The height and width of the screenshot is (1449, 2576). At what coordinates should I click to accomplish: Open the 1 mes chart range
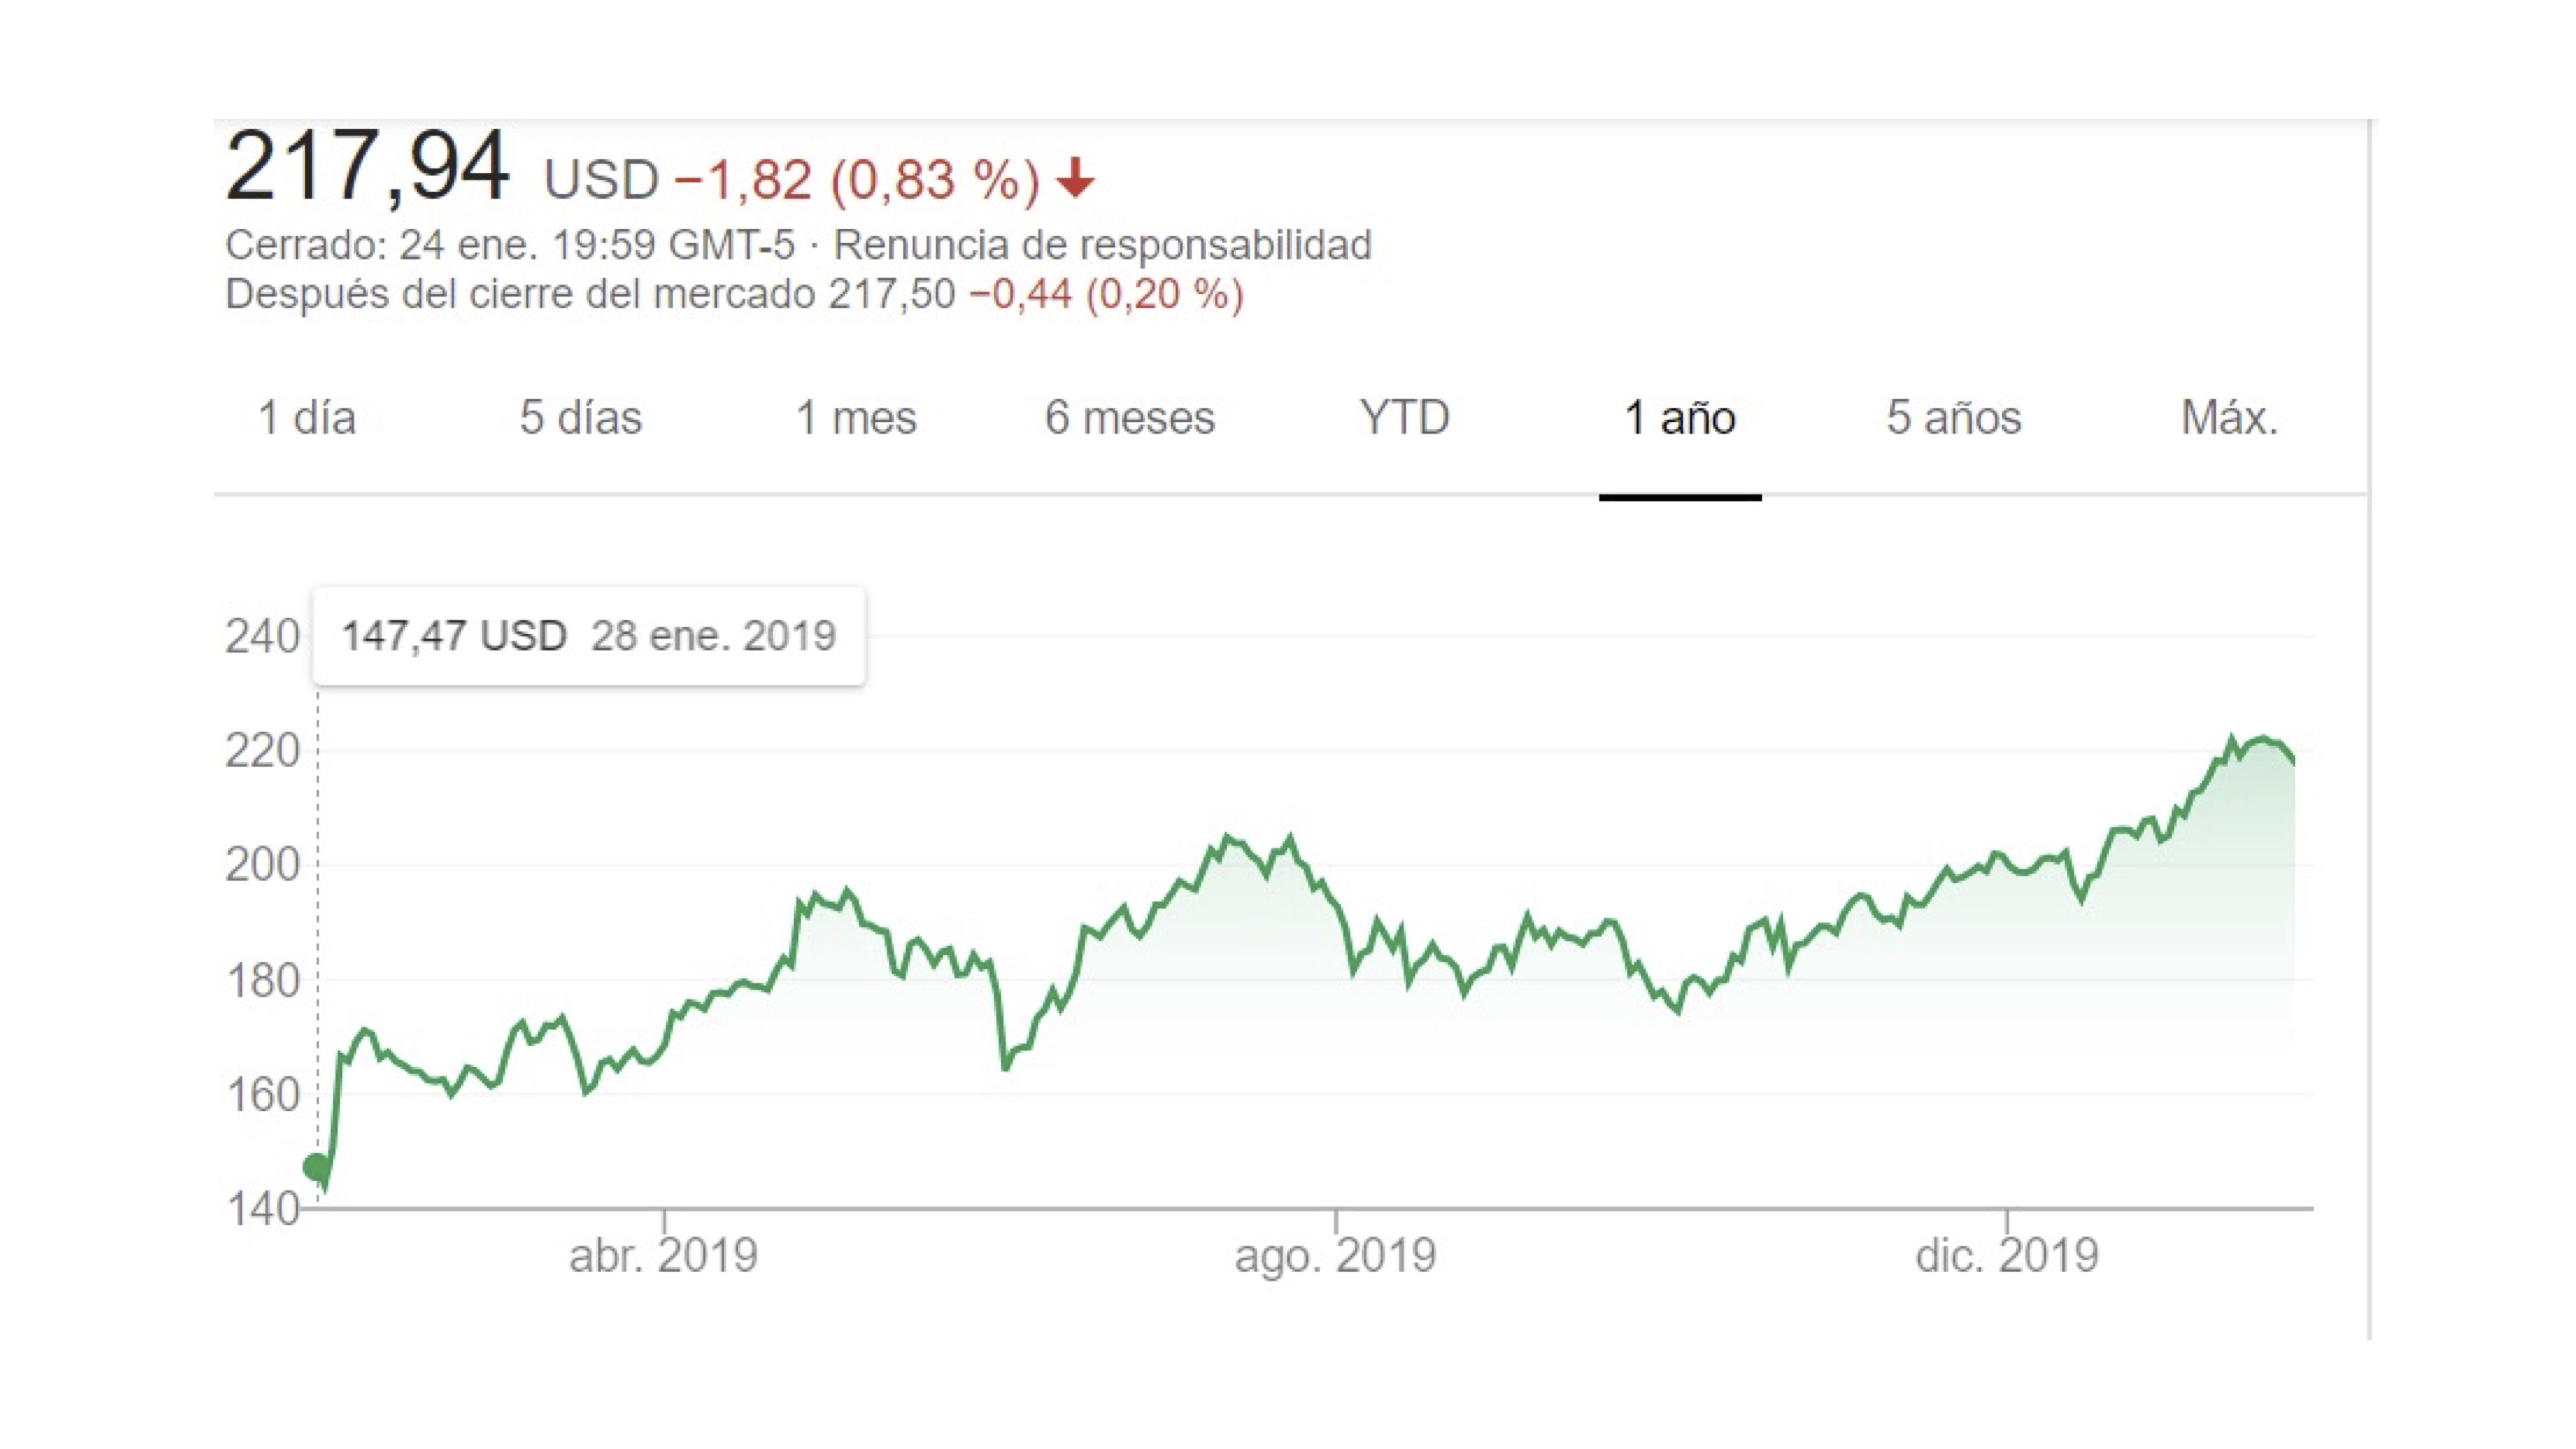pyautogui.click(x=855, y=418)
